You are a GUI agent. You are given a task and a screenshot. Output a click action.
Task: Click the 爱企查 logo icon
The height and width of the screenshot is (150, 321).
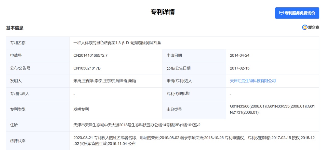click(304, 28)
